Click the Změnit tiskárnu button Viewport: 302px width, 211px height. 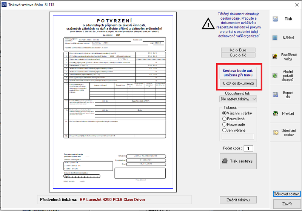238,200
